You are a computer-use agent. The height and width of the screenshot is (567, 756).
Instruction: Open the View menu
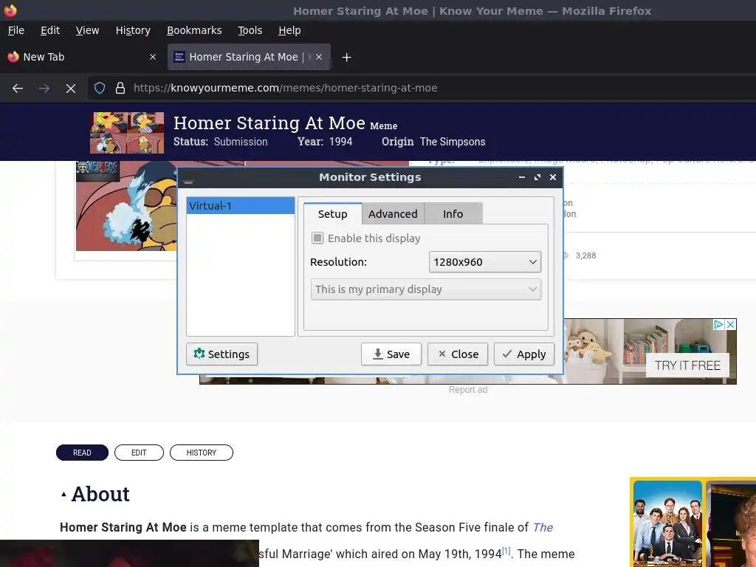[87, 30]
